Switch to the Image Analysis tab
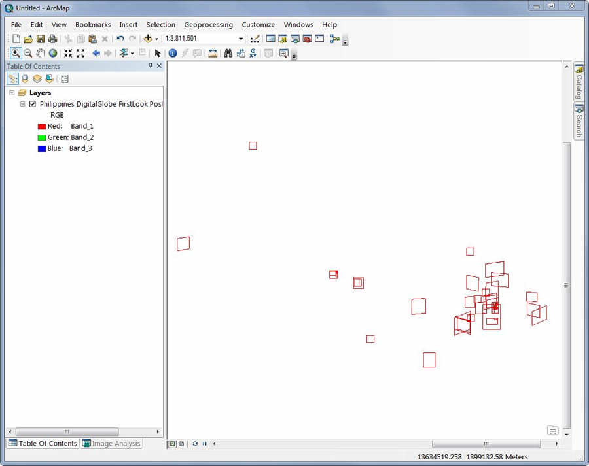The width and height of the screenshot is (589, 466). [x=111, y=443]
